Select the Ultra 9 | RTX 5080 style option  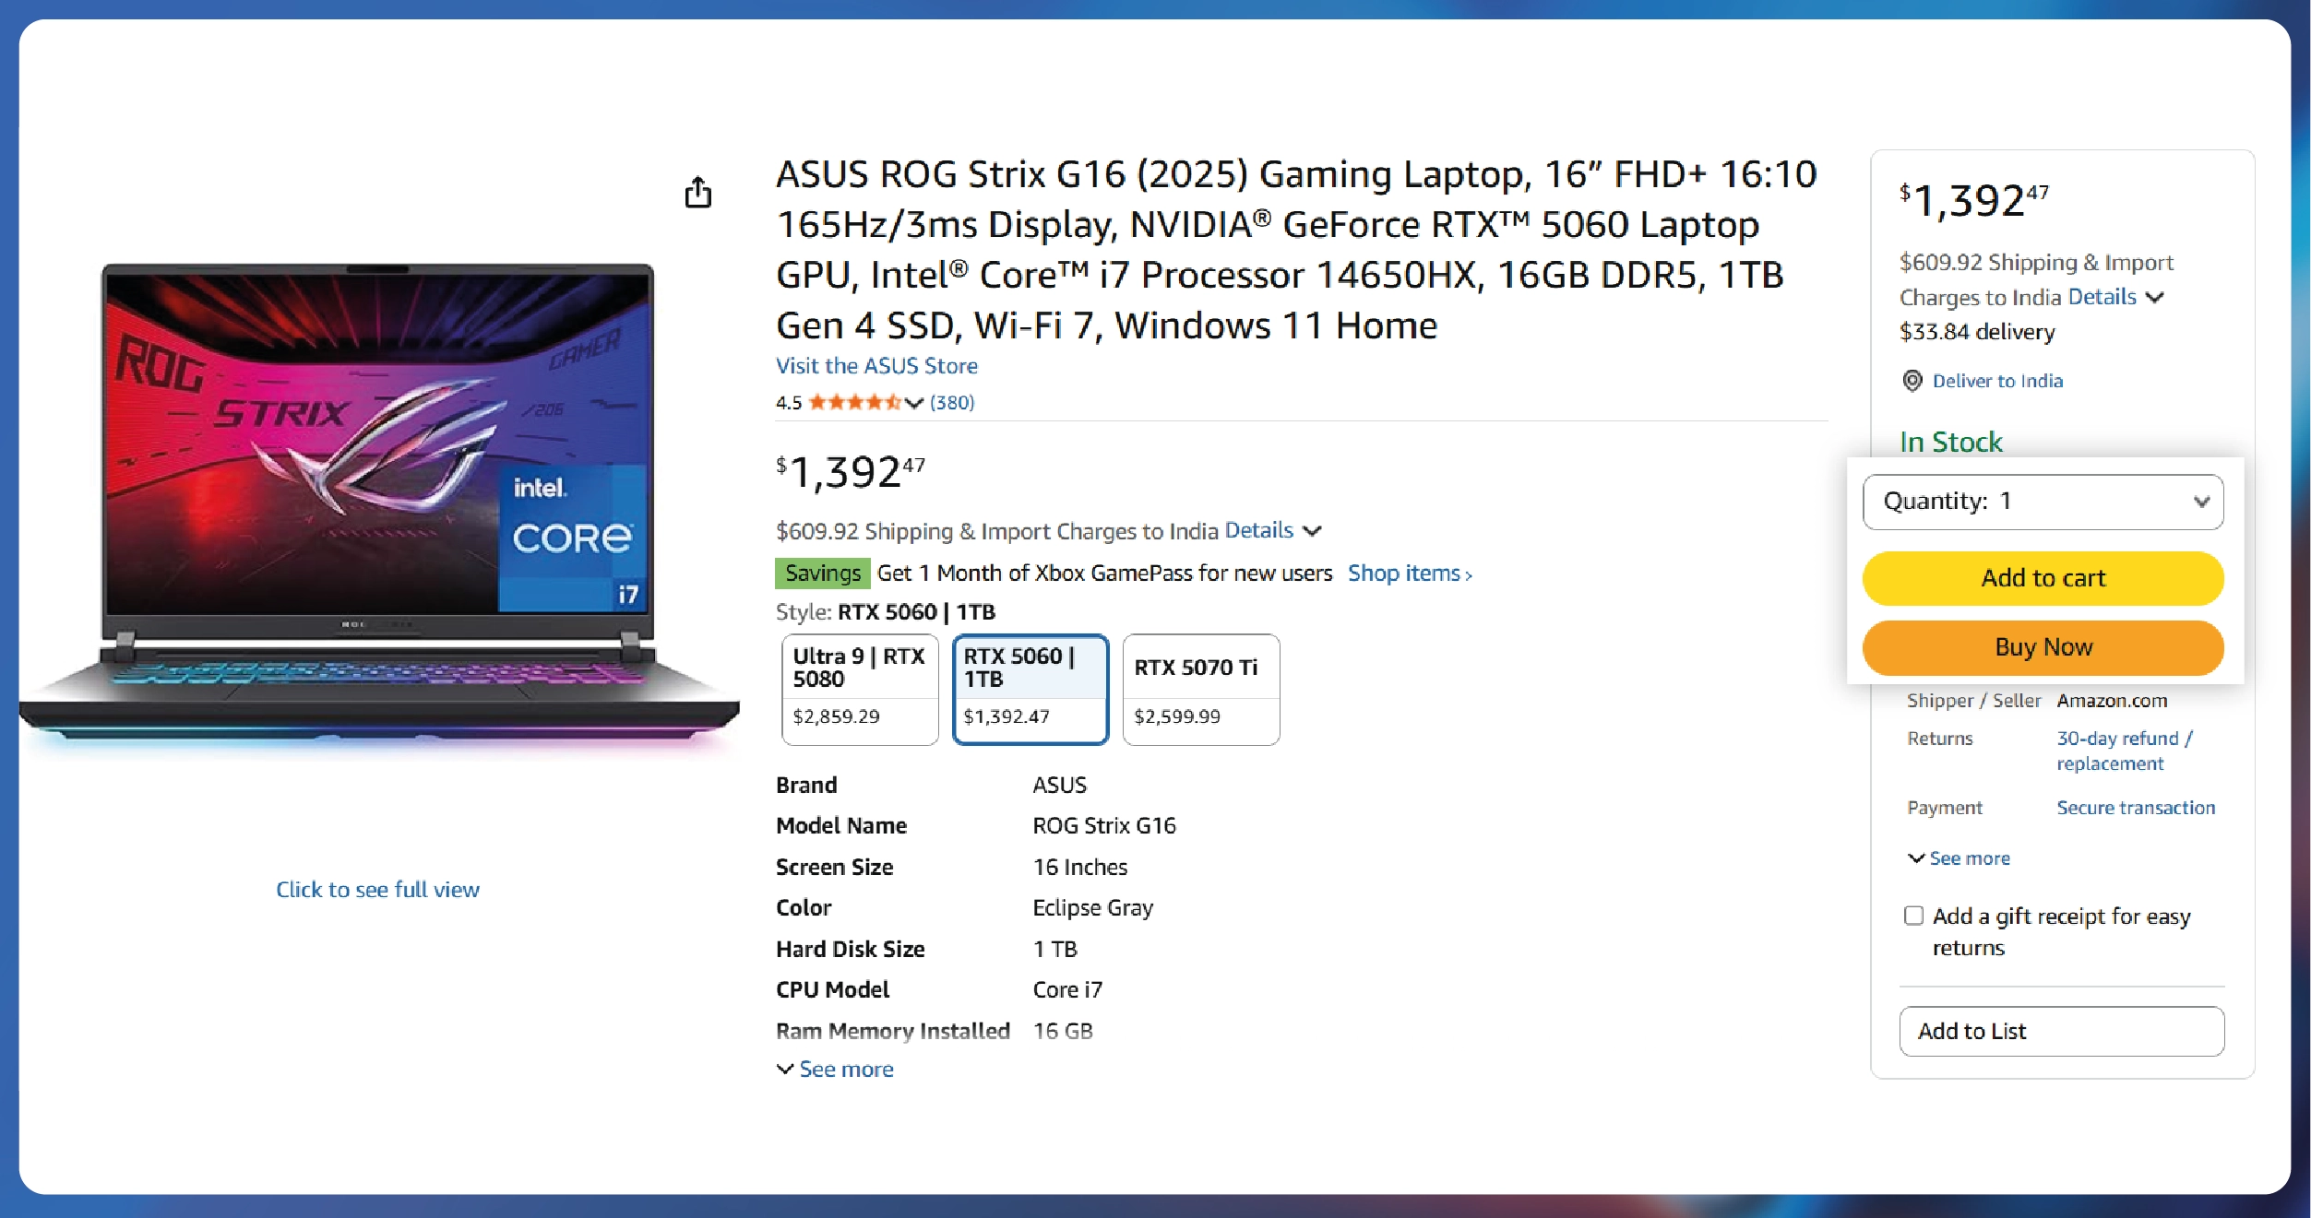tap(860, 690)
